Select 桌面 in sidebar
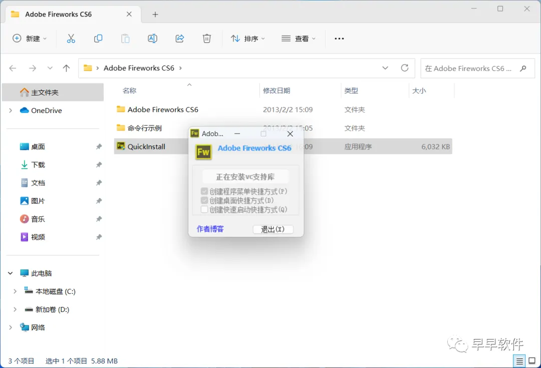 [38, 146]
